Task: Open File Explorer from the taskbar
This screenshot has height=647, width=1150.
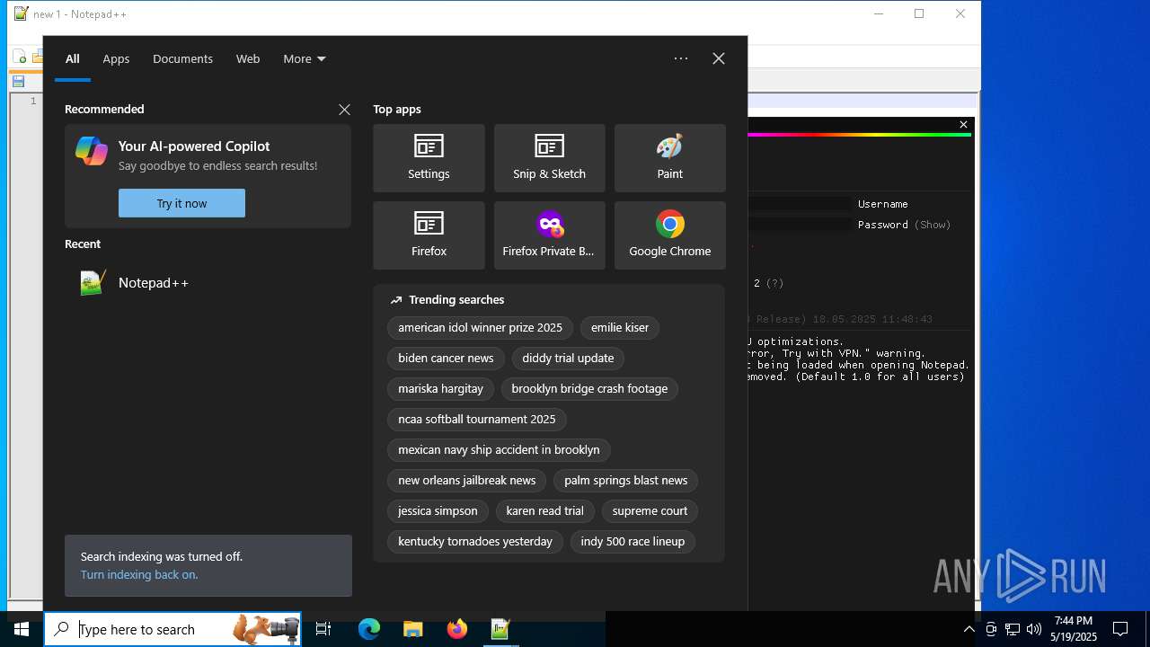Action: (412, 629)
